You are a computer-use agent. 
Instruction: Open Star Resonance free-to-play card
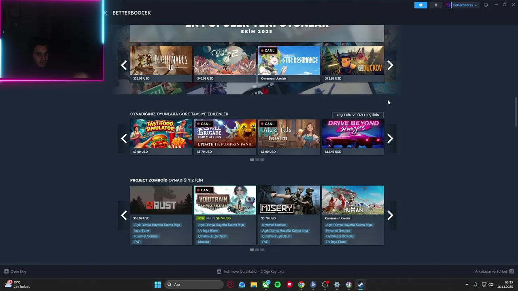tap(289, 64)
